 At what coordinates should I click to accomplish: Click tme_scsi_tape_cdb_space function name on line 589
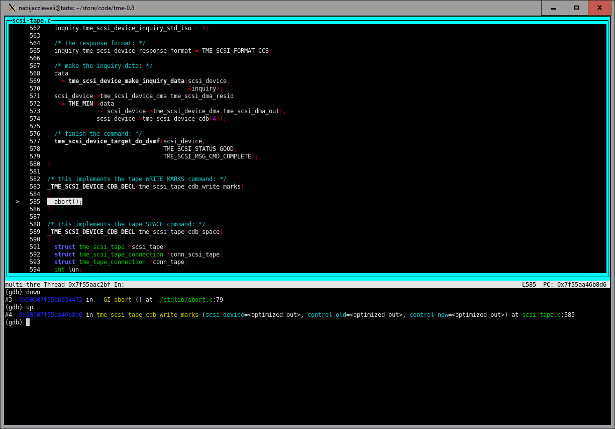click(x=179, y=232)
